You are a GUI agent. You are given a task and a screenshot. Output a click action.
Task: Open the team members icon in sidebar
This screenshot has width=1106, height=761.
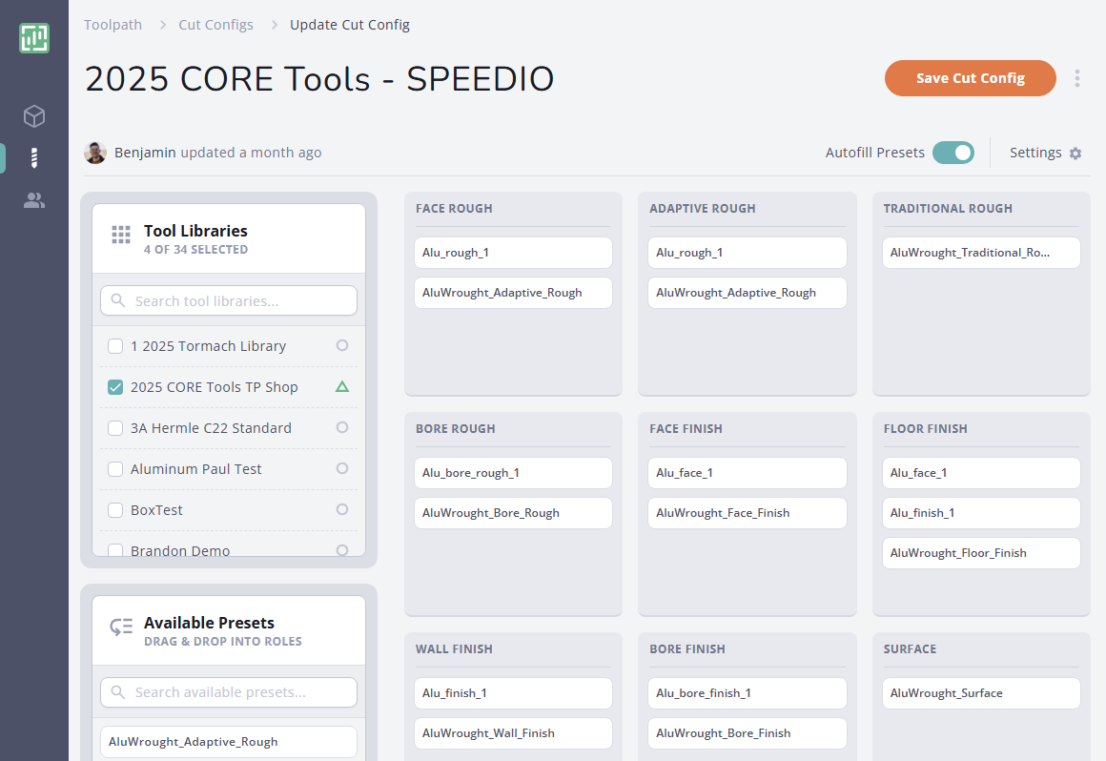click(33, 200)
